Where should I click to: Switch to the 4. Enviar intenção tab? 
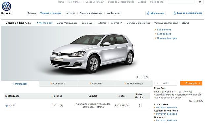[x=134, y=84]
